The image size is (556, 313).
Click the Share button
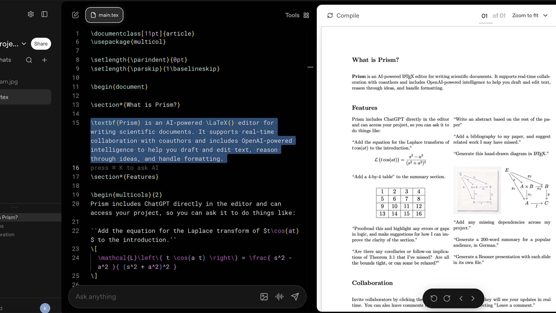click(41, 44)
